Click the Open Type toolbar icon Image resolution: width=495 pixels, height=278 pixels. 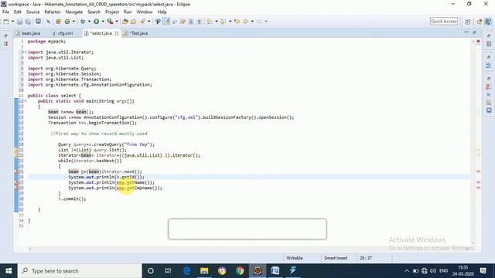(125, 22)
